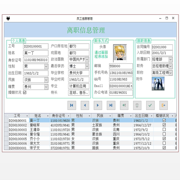Open the 身份证号 column filter arrow
Viewport: 180px width, 180px height.
[68, 116]
